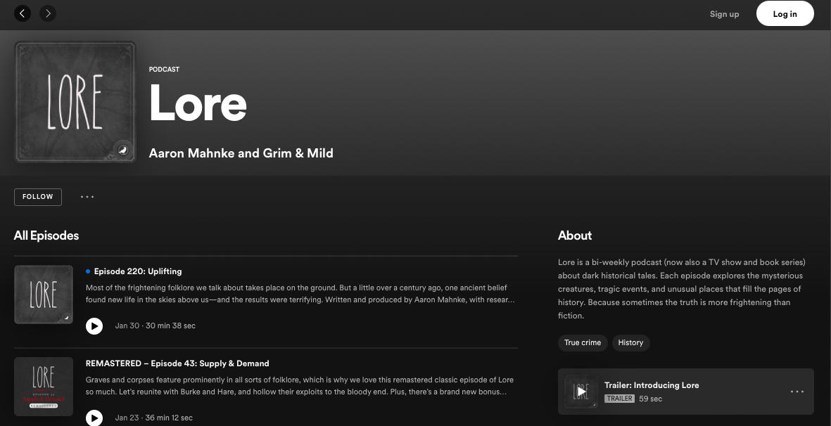831x426 pixels.
Task: Click the About heading
Action: pyautogui.click(x=574, y=235)
